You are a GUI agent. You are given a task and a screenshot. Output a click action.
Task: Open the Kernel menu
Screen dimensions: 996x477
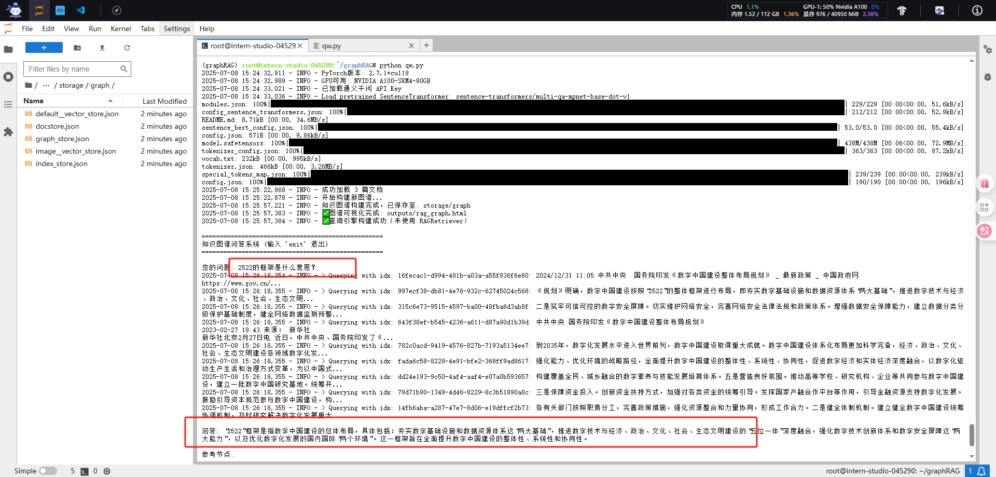(x=120, y=29)
